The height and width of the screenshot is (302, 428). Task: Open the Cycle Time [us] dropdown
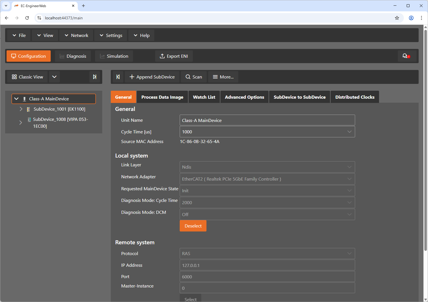[x=267, y=132]
